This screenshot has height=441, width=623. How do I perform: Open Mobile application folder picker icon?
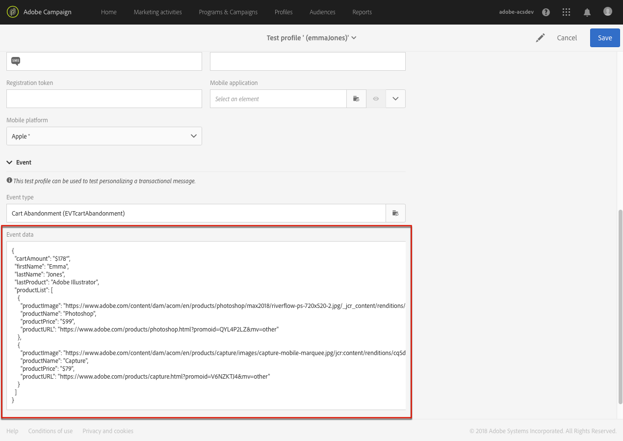coord(357,99)
